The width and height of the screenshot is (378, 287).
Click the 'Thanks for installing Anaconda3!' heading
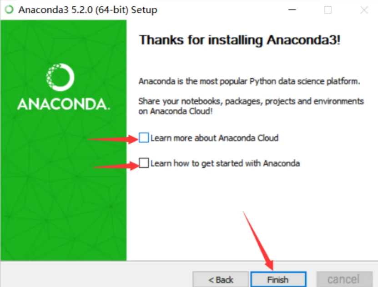coord(240,40)
